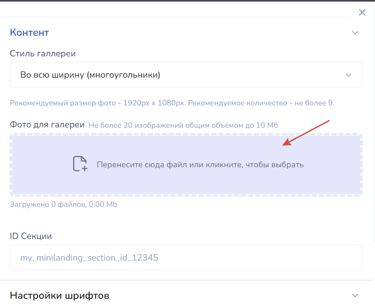Click the red arrow pointing at the upload zone

pos(306,133)
